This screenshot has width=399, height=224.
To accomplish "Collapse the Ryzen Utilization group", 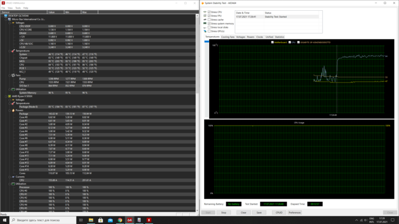I will 10,184.
